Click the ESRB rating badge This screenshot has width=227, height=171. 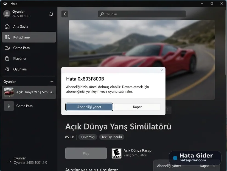click(x=117, y=153)
